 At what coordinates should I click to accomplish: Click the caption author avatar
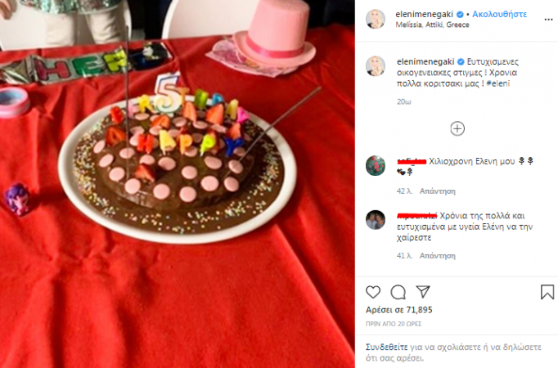[376, 66]
